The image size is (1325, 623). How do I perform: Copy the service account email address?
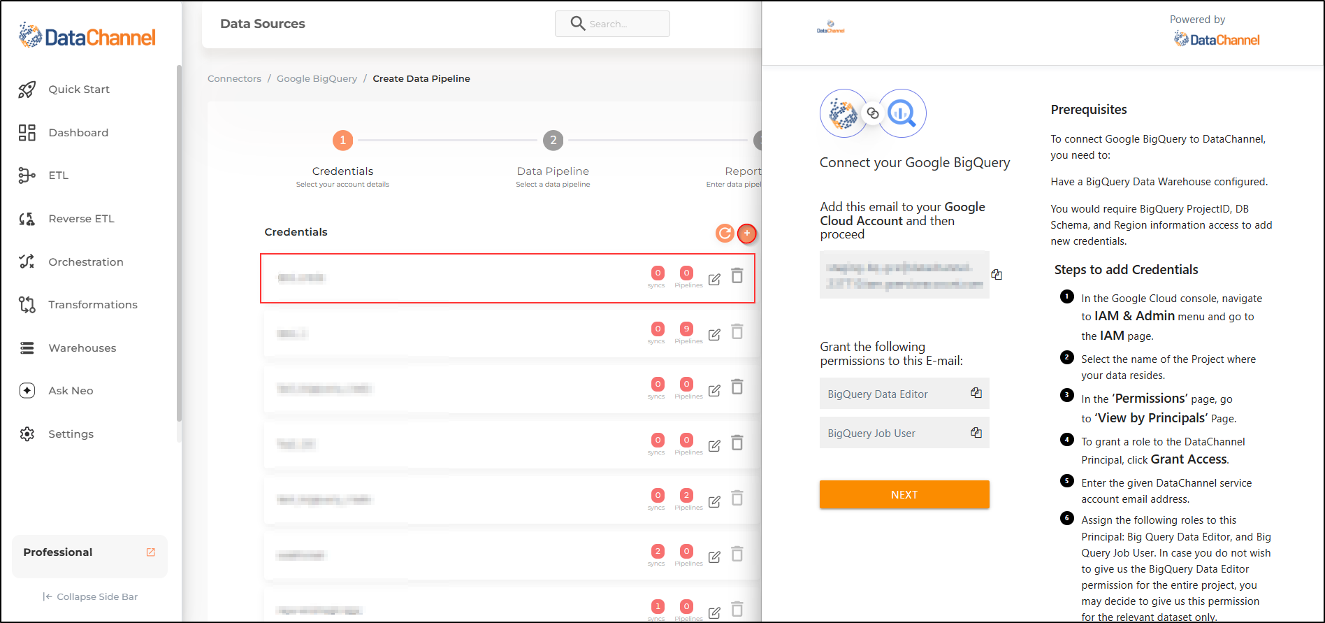click(x=997, y=275)
